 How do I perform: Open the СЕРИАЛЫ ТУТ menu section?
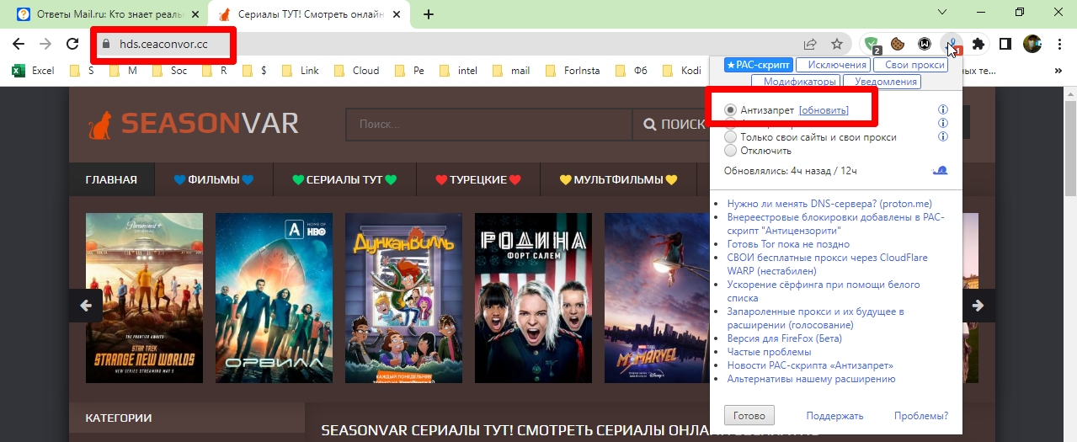[x=344, y=179]
